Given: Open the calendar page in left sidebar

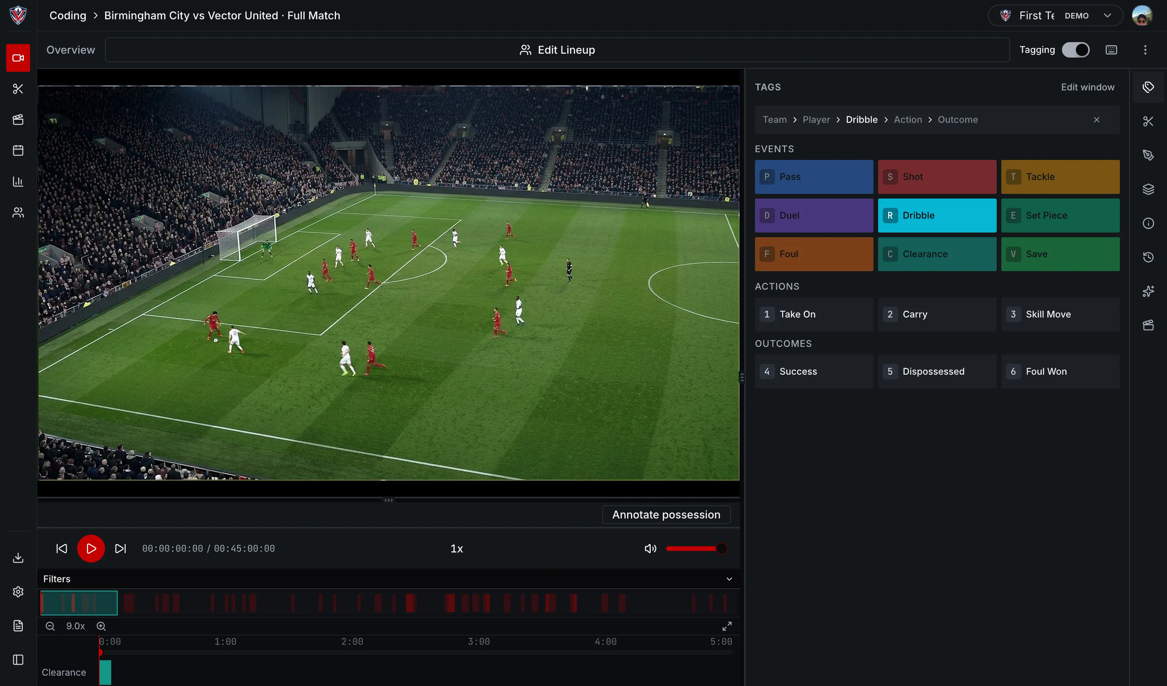Looking at the screenshot, I should pyautogui.click(x=18, y=151).
